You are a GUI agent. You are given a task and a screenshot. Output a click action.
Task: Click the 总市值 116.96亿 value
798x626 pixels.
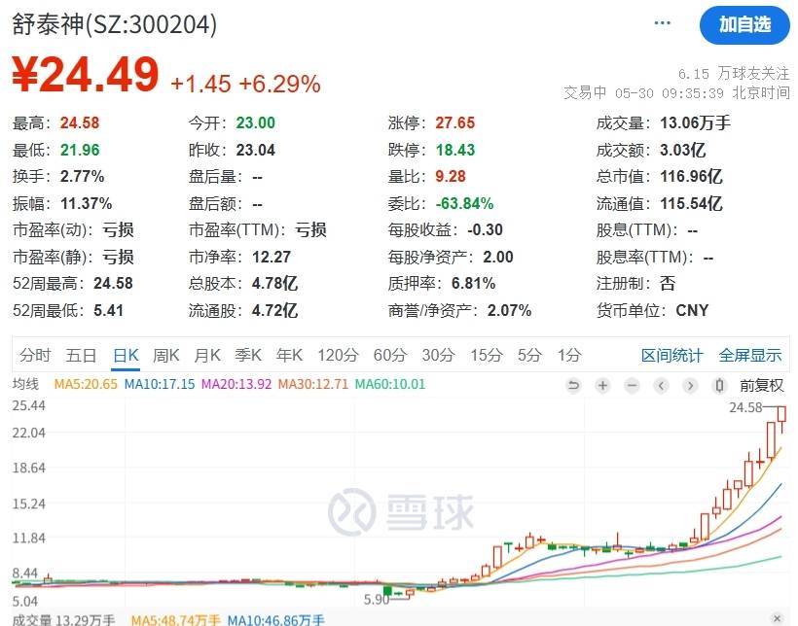click(691, 177)
